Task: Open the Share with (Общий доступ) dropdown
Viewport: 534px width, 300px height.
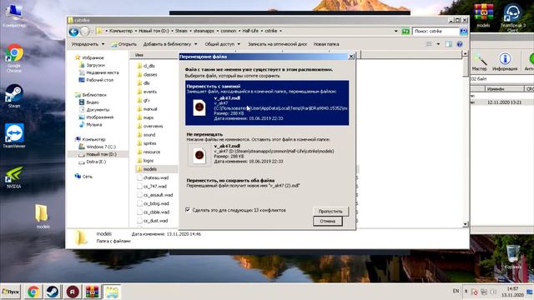Action: click(222, 44)
